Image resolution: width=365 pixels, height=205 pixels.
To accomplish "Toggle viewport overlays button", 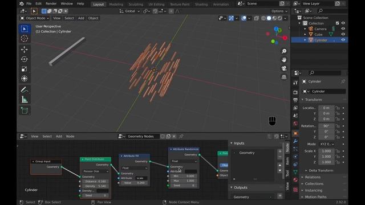I will pyautogui.click(x=244, y=18).
